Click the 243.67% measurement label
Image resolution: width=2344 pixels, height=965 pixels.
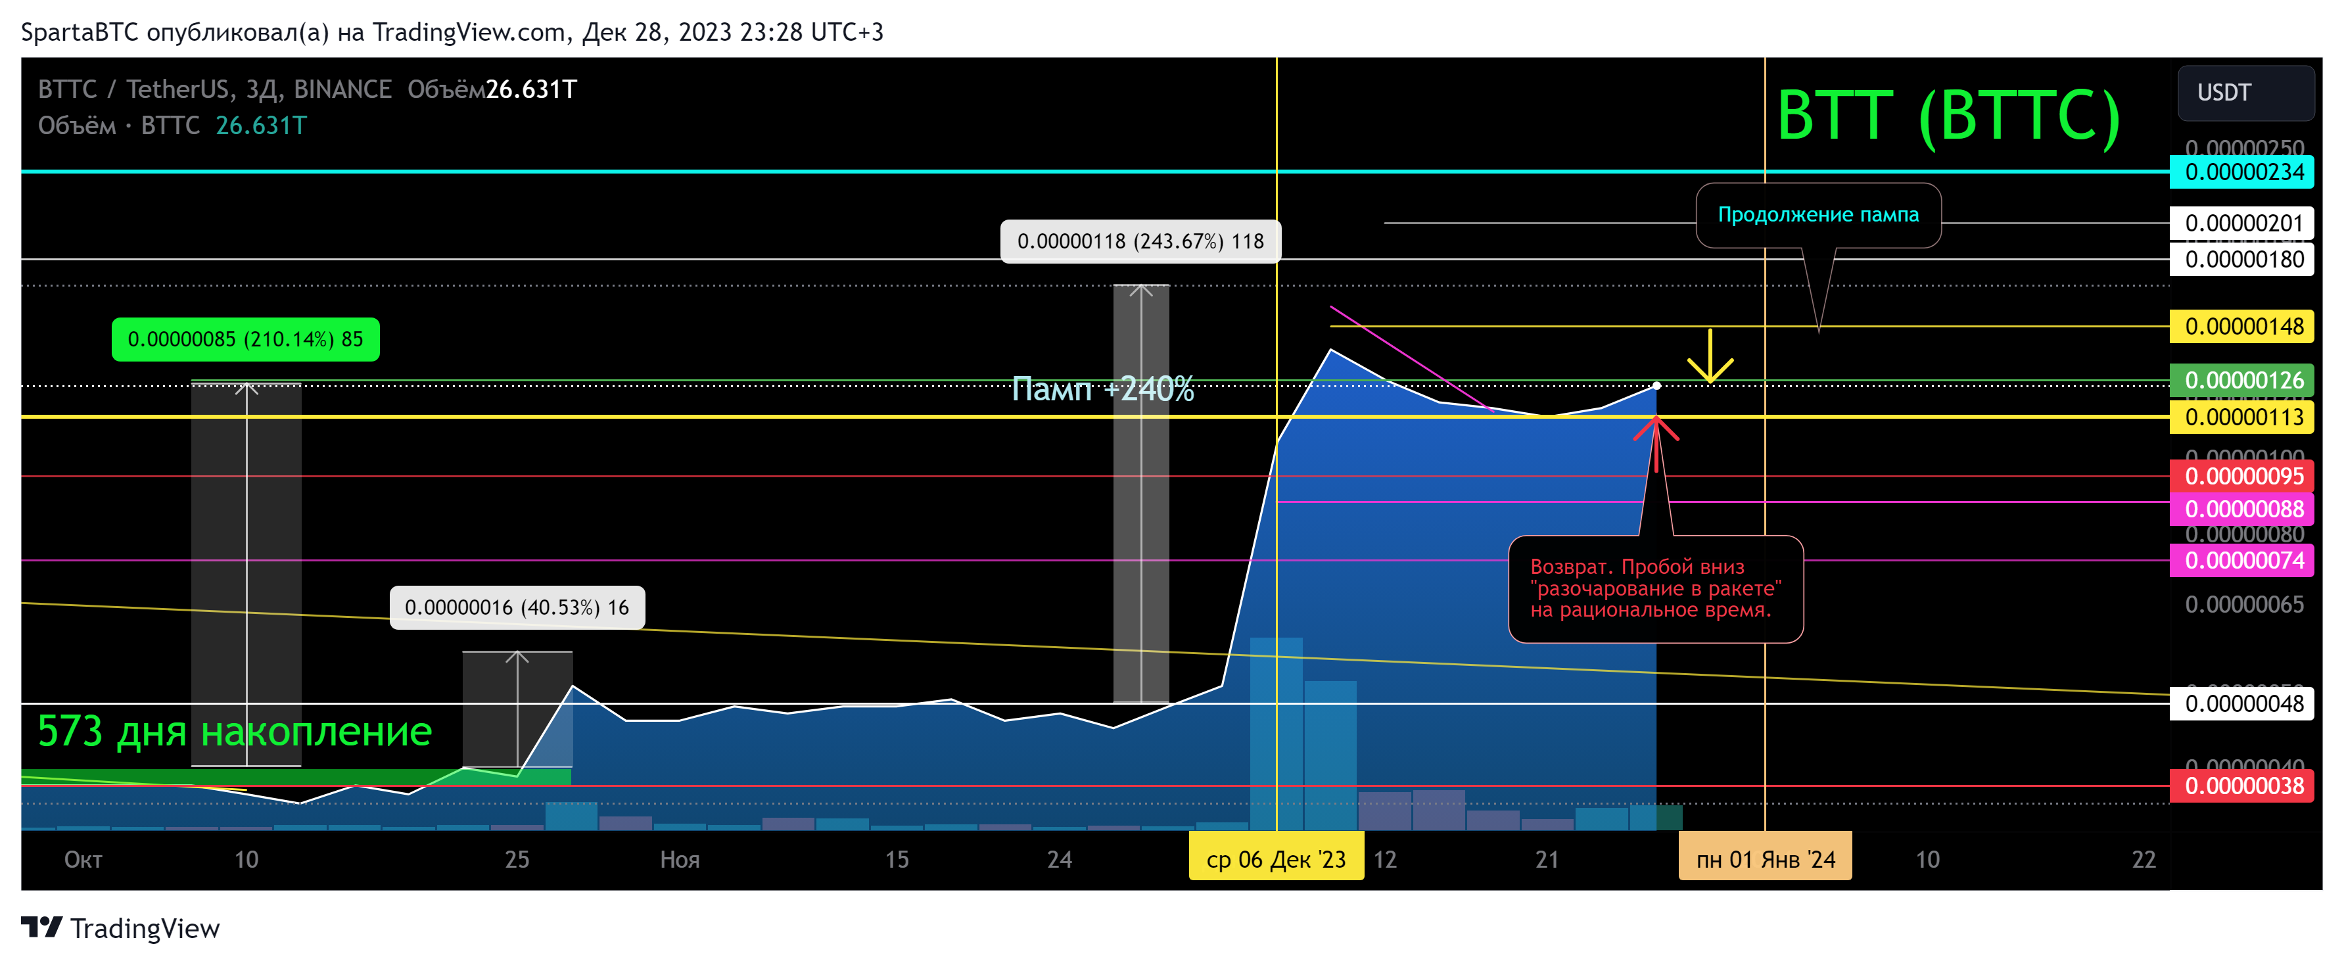tap(1140, 241)
